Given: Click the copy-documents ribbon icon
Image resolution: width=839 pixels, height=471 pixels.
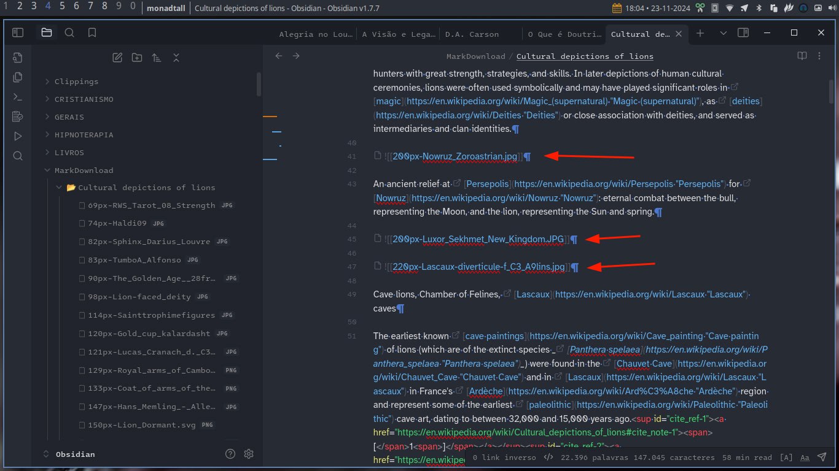Looking at the screenshot, I should pyautogui.click(x=17, y=77).
